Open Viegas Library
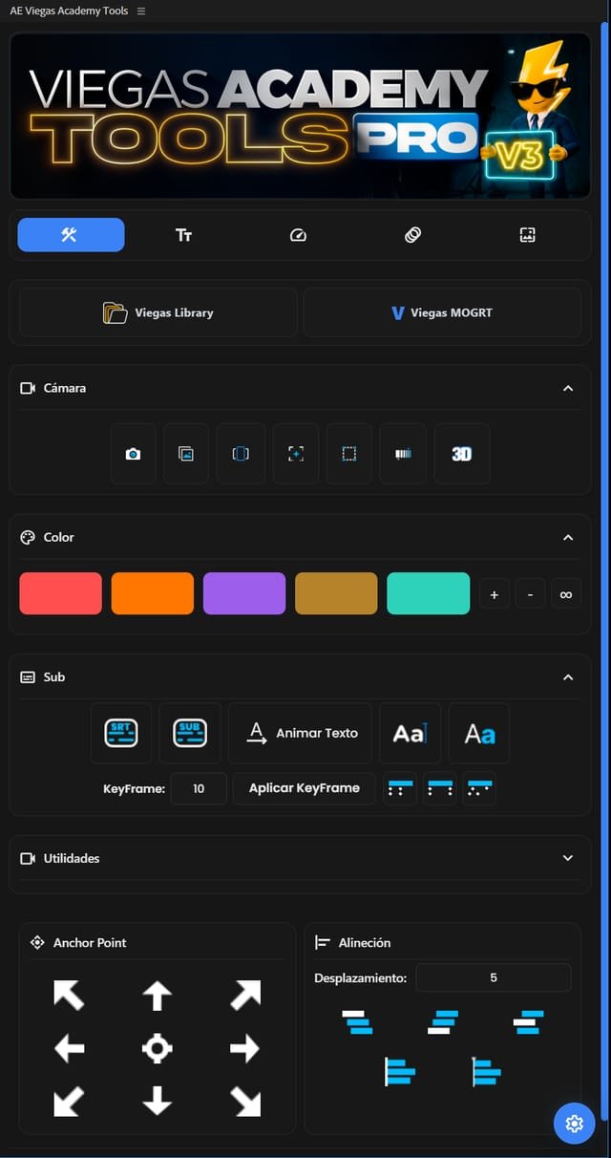Viewport: 611px width, 1158px height. (158, 312)
